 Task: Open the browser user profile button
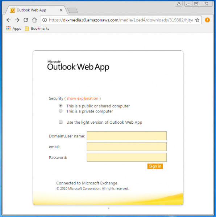[x=179, y=4]
